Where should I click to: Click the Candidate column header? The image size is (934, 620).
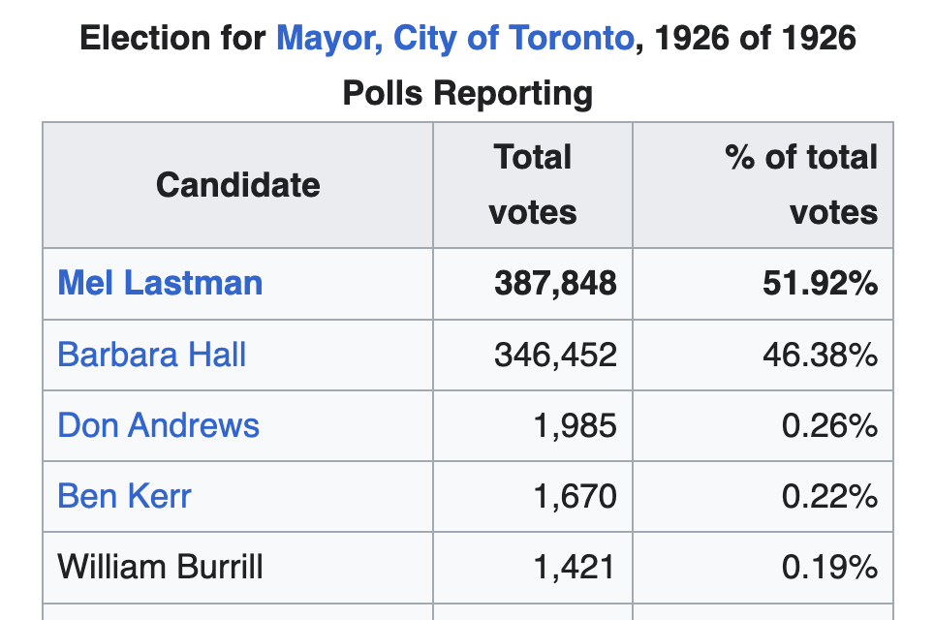(237, 184)
